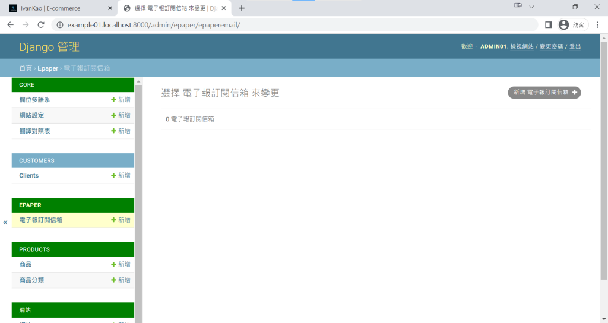Click the plus icon beside 網站設定

point(113,115)
